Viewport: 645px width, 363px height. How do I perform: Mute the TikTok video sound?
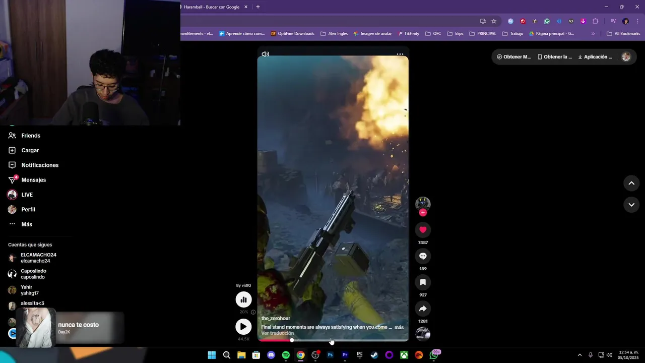pos(265,54)
